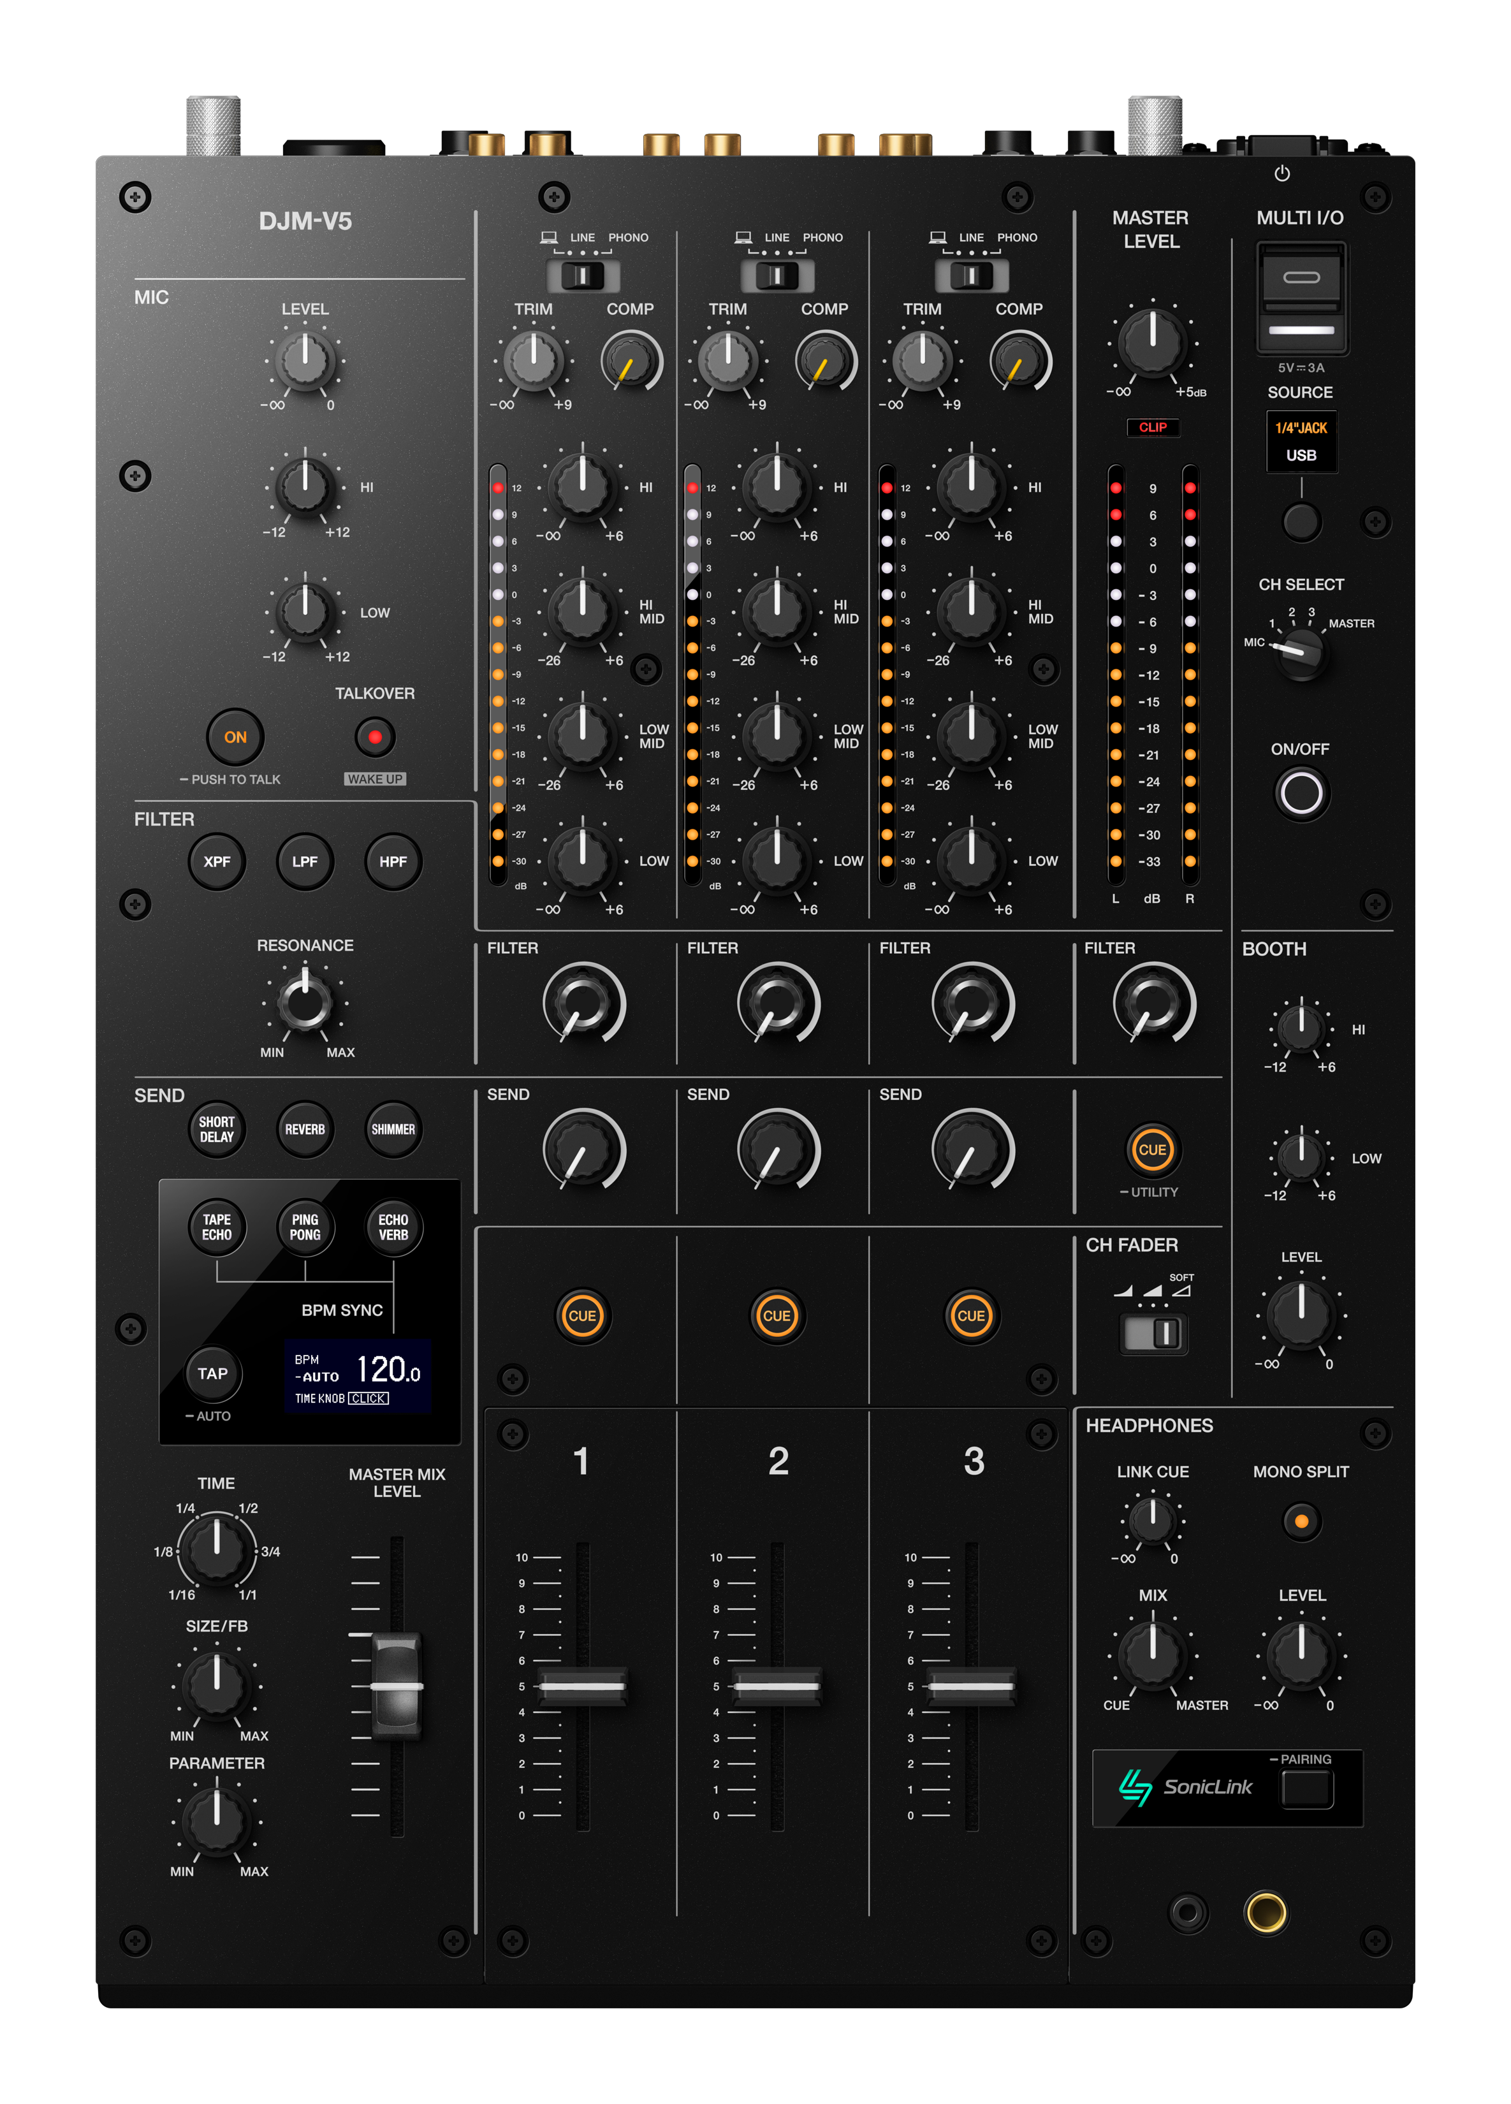Click the master FILTER knob

[x=1153, y=1003]
